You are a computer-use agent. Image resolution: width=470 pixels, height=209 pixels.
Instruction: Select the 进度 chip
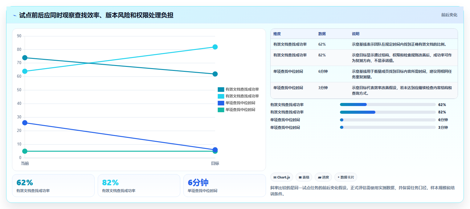pos(323,177)
